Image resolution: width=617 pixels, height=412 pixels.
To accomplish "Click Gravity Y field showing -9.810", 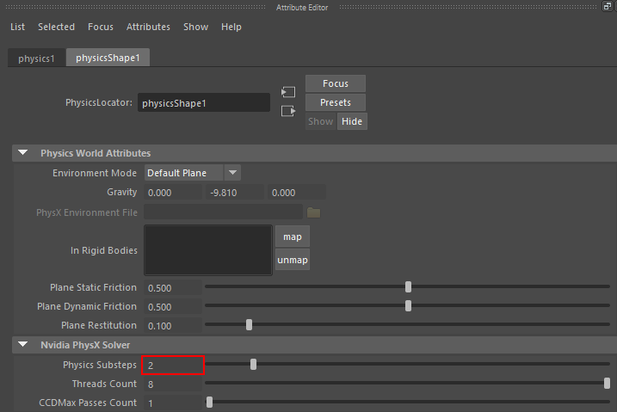I will click(x=235, y=193).
